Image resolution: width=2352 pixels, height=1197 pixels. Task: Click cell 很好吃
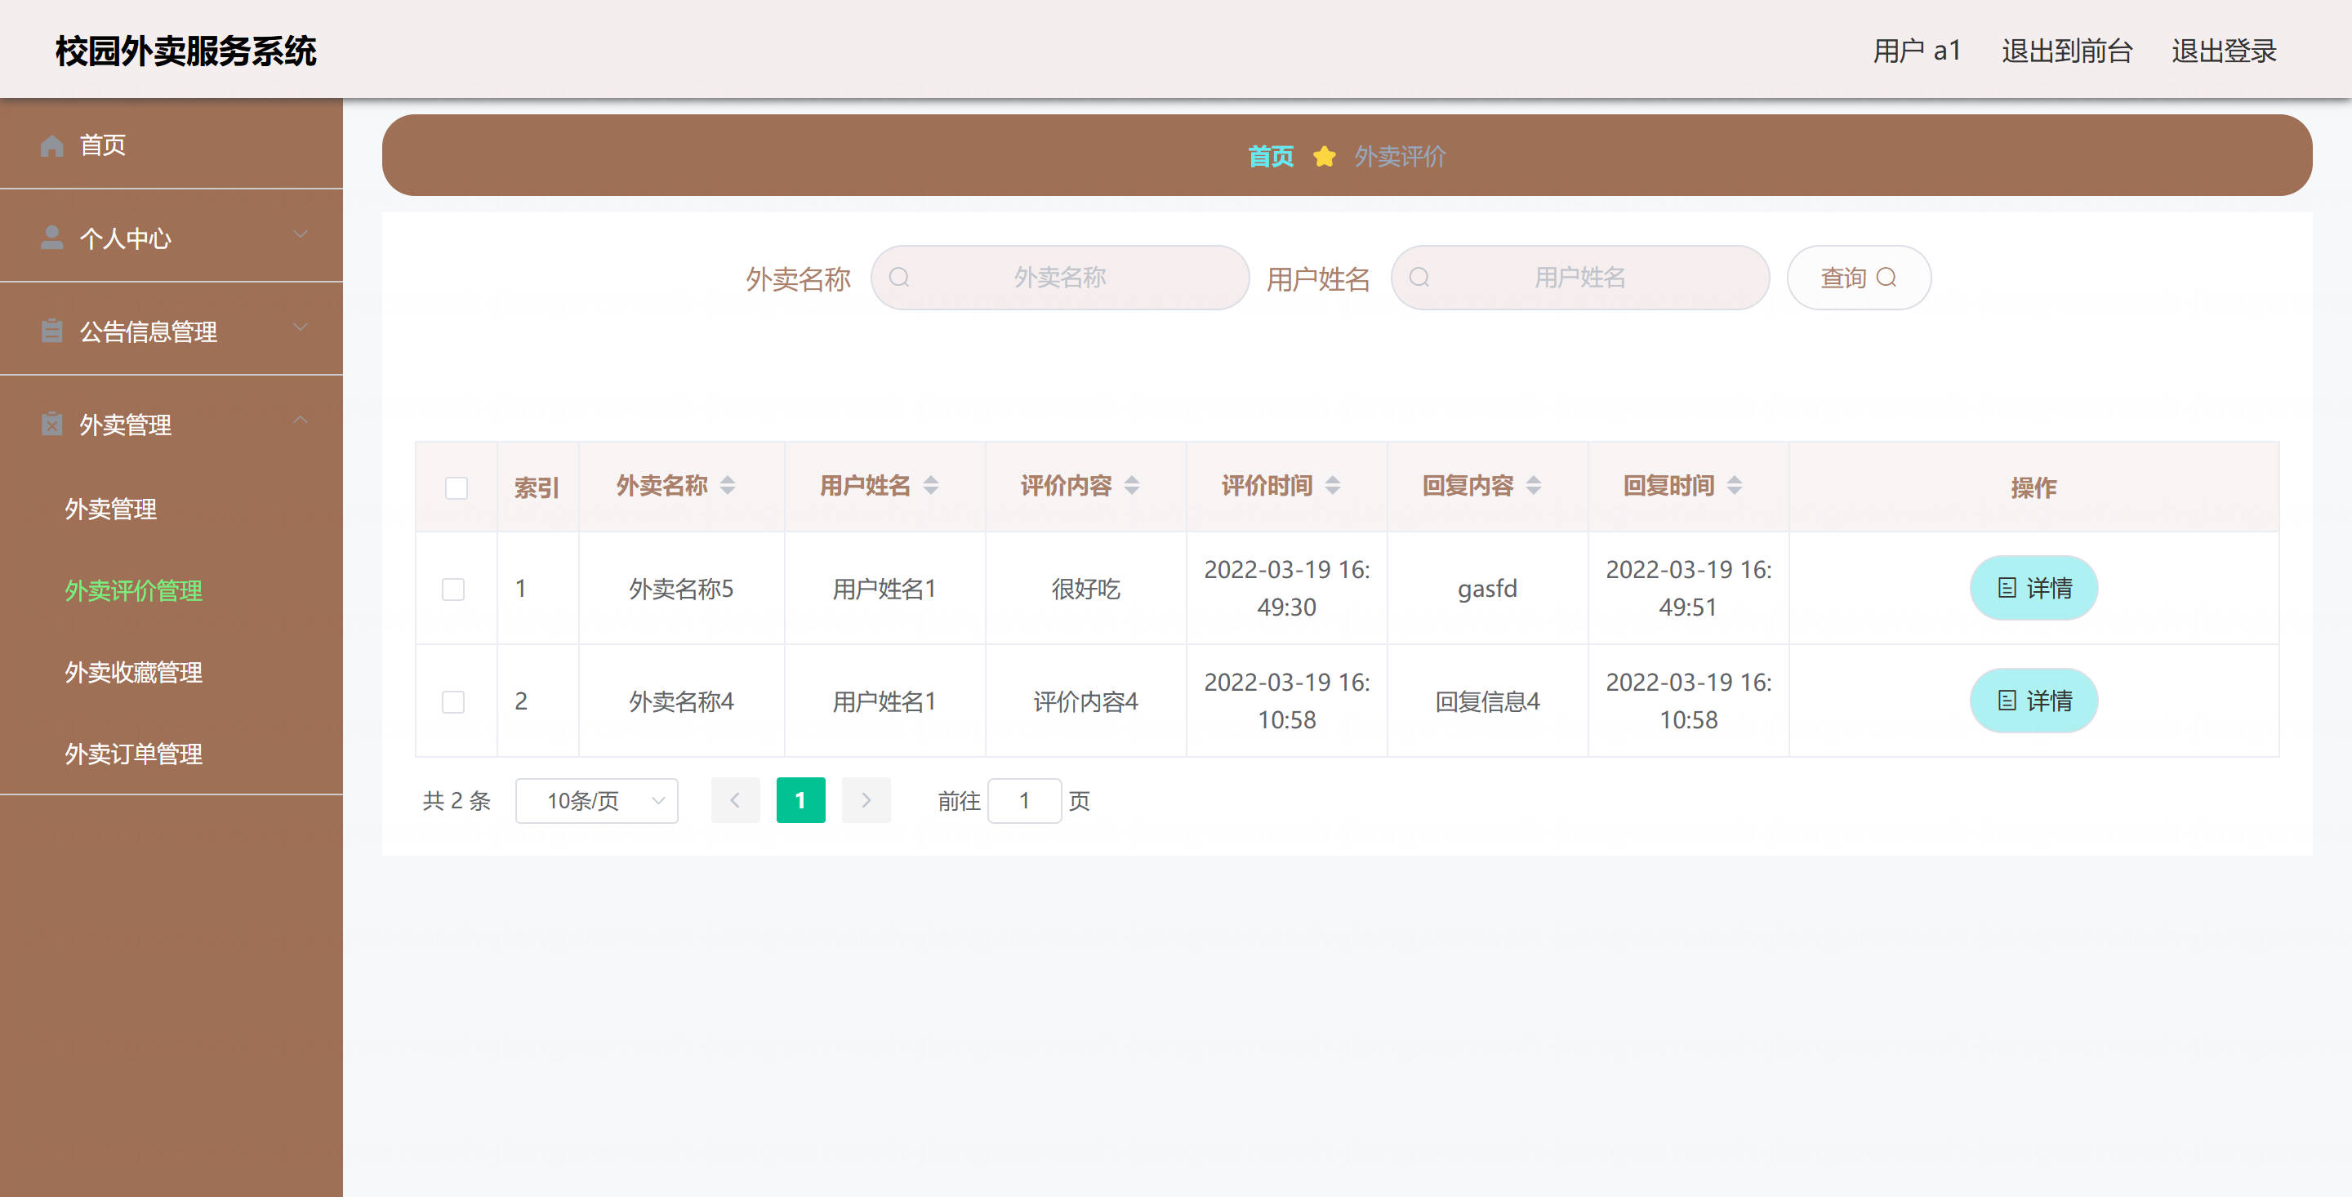[1085, 589]
